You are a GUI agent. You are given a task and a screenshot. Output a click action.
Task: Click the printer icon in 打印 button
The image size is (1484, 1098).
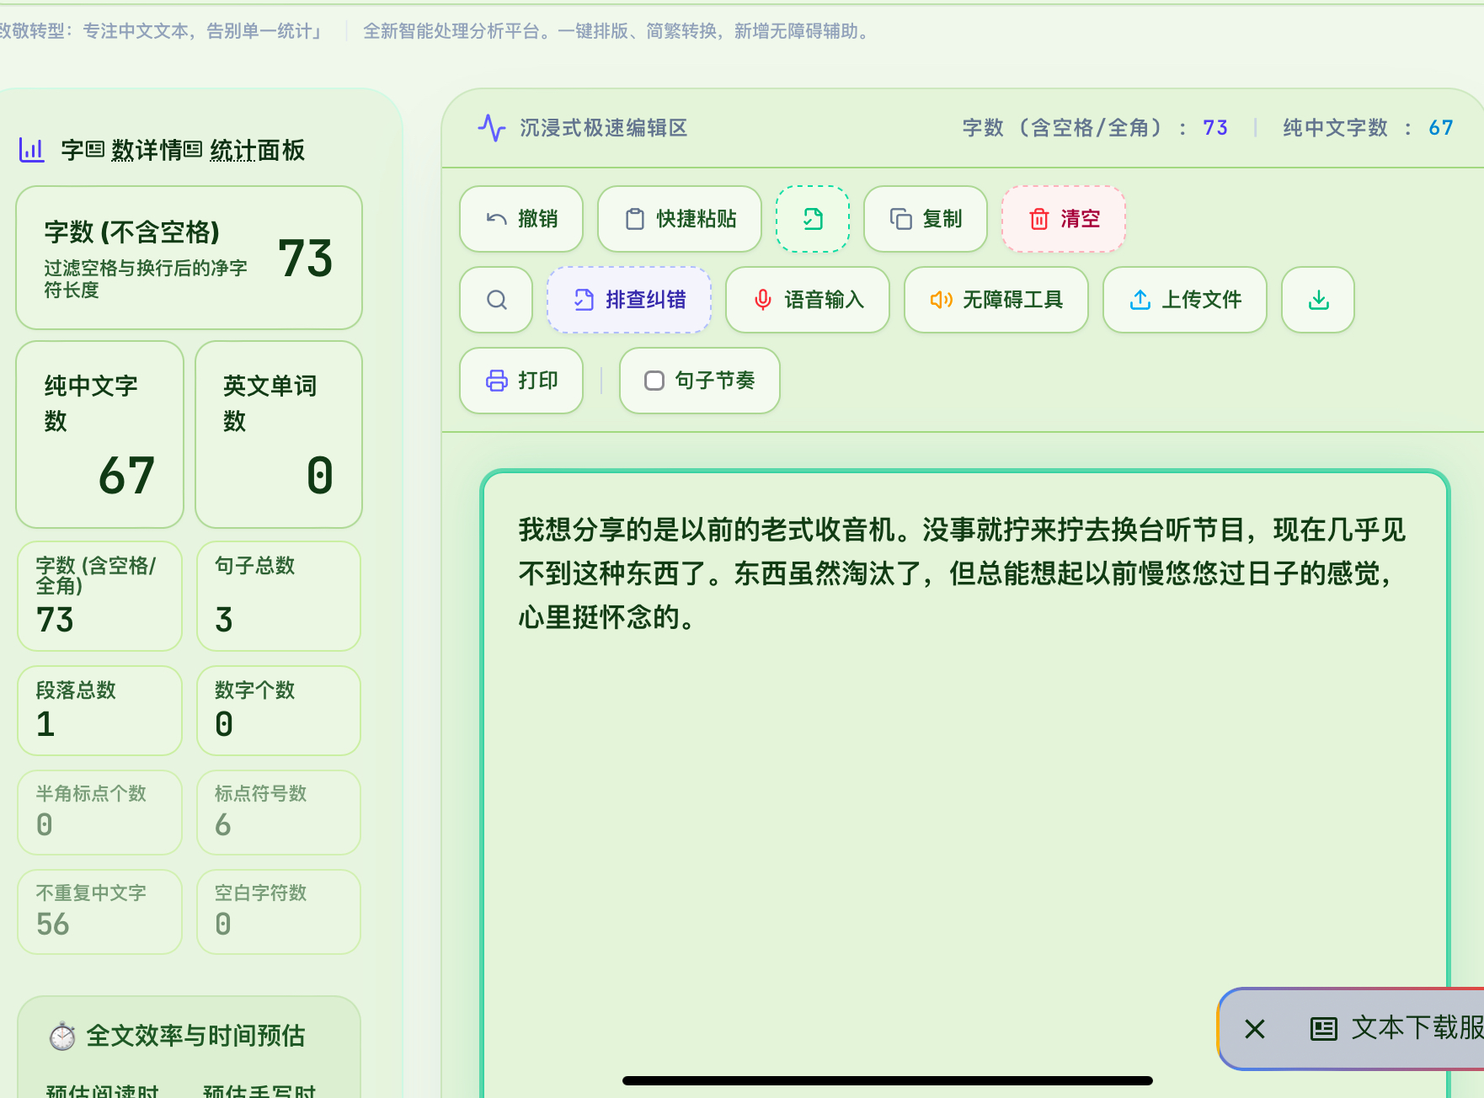pos(497,381)
